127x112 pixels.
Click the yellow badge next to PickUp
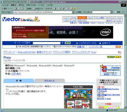[118, 57]
